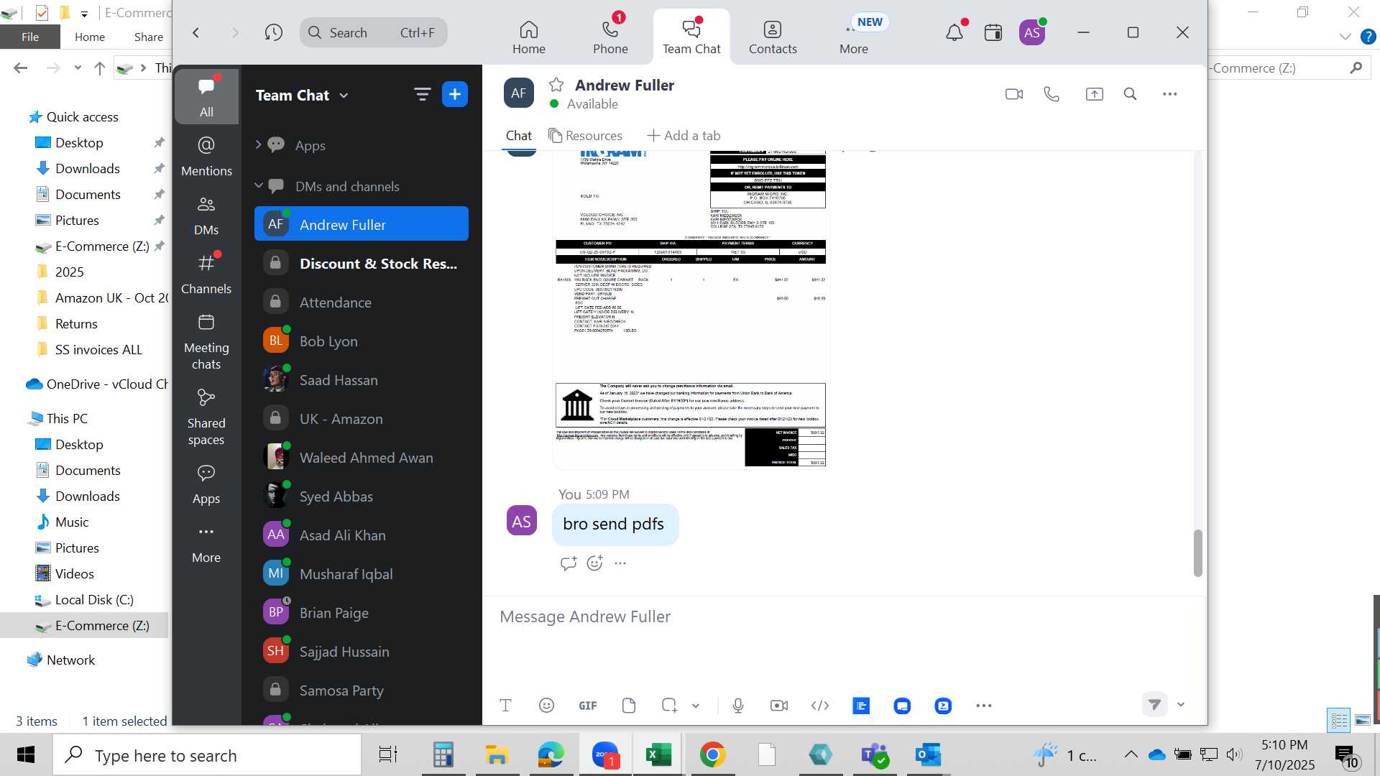Open the Attendance channel
This screenshot has height=776, width=1380.
(x=362, y=302)
